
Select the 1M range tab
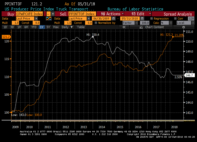point(19,27)
